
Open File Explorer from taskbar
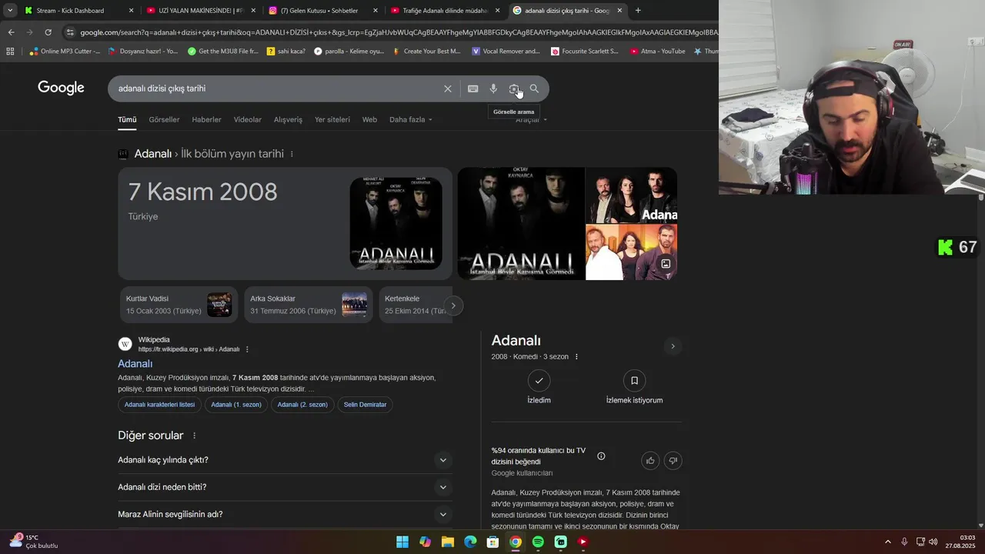coord(448,542)
